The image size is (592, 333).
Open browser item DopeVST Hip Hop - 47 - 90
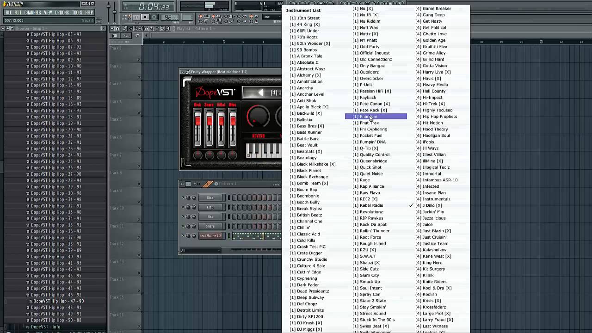tap(58, 301)
